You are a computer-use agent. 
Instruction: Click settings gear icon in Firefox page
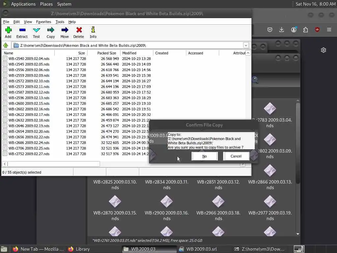click(324, 50)
